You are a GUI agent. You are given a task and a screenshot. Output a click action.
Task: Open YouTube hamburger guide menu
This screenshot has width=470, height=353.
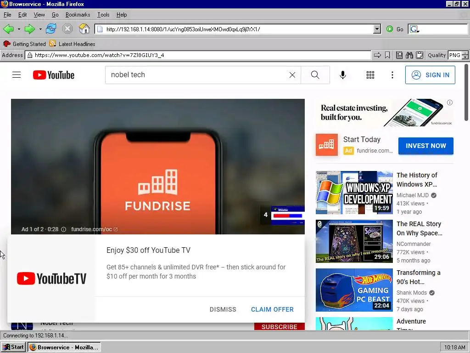tap(17, 75)
